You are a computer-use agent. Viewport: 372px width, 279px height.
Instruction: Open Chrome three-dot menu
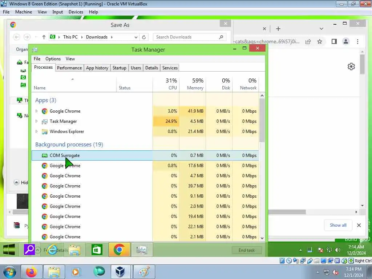click(x=357, y=41)
